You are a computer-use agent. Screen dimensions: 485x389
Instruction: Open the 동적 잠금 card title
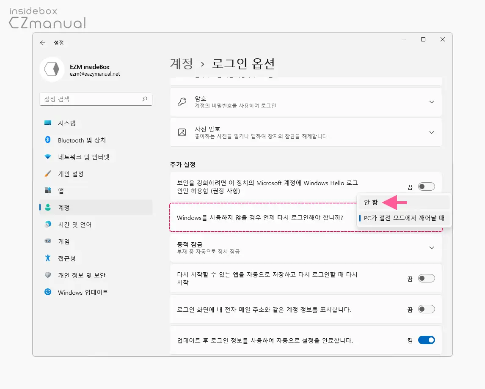pos(190,244)
